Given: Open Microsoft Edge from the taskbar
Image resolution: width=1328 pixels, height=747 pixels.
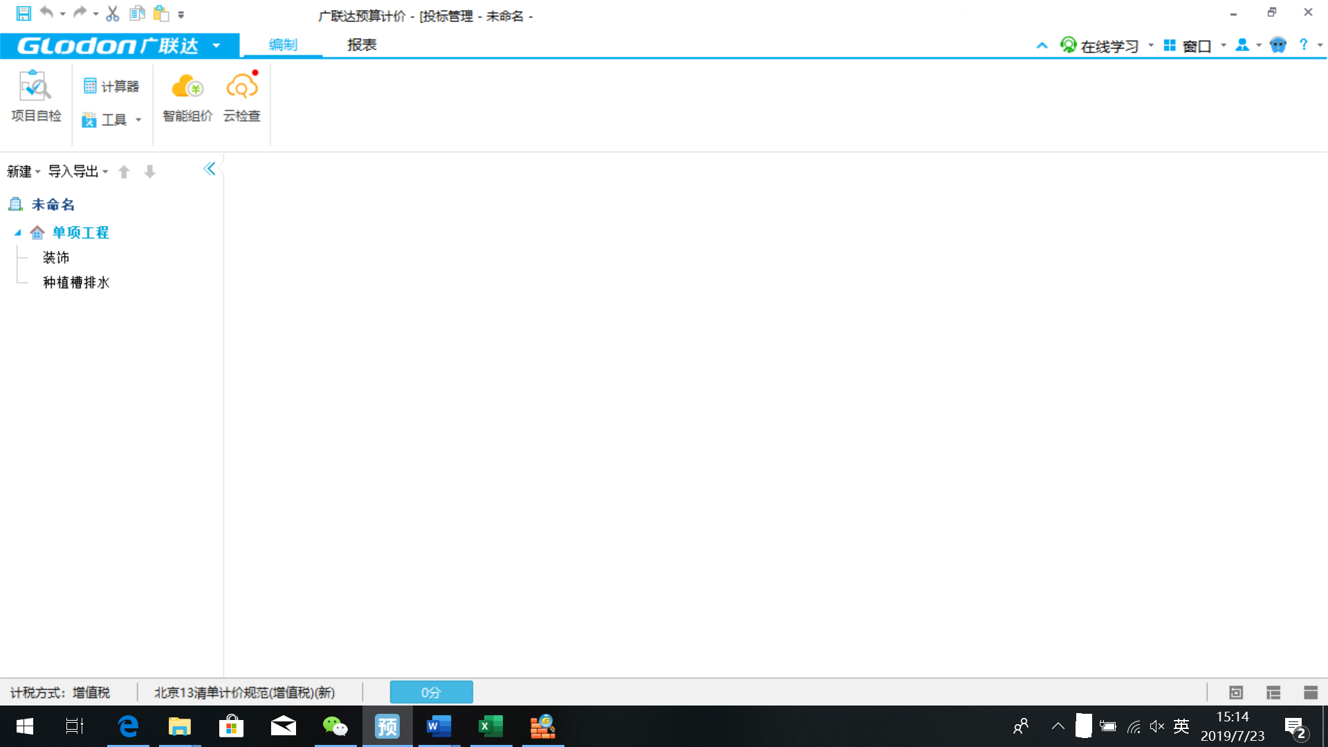Looking at the screenshot, I should pos(128,726).
